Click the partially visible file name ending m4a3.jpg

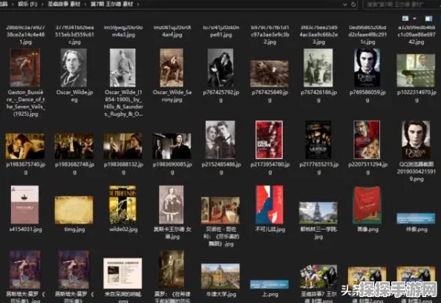[x=123, y=31]
